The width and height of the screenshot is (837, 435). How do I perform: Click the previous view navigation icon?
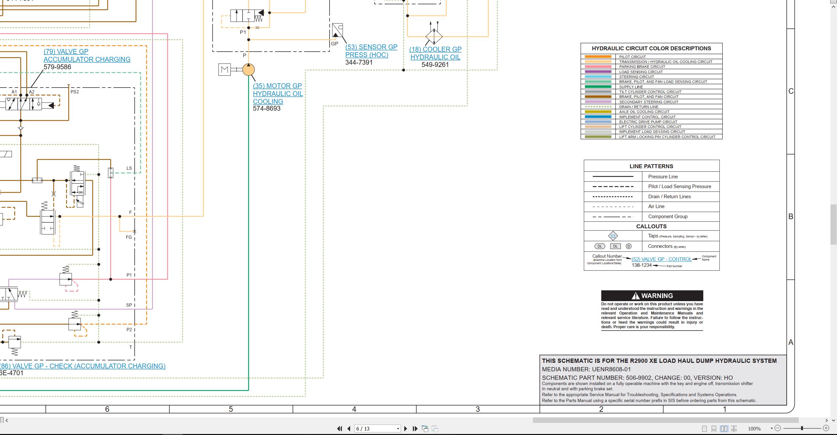[425, 428]
